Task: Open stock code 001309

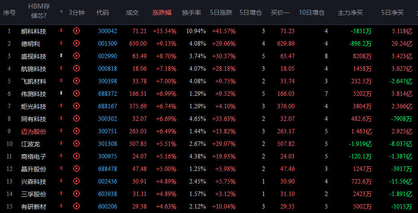Action: coord(108,43)
